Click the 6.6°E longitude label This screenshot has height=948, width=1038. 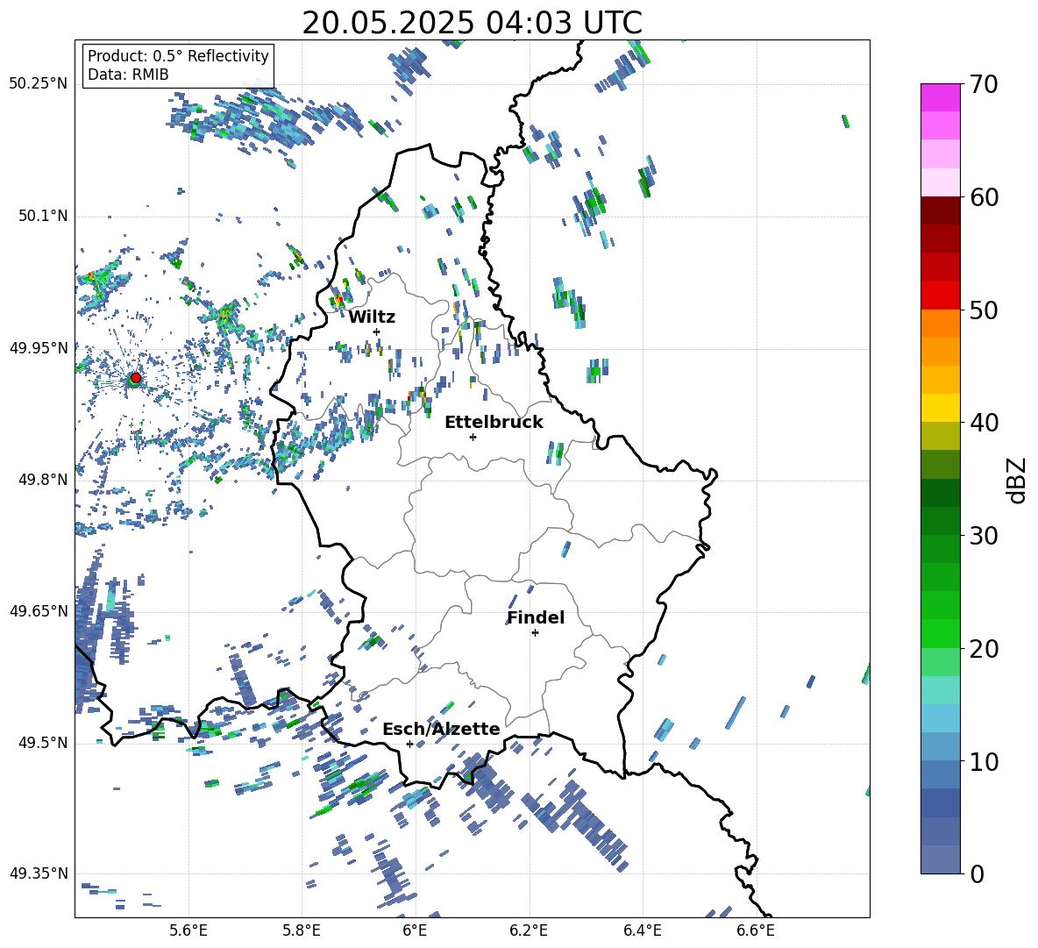point(756,930)
